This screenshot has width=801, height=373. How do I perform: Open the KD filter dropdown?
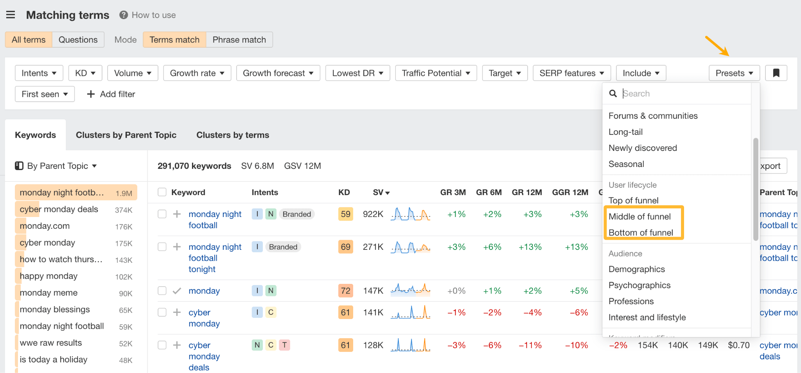(85, 73)
